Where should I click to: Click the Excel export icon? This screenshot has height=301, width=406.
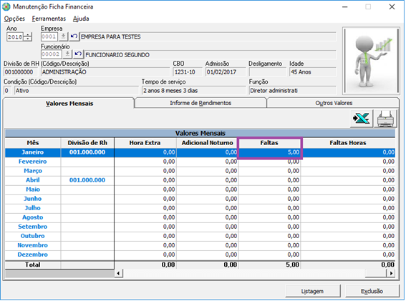362,119
